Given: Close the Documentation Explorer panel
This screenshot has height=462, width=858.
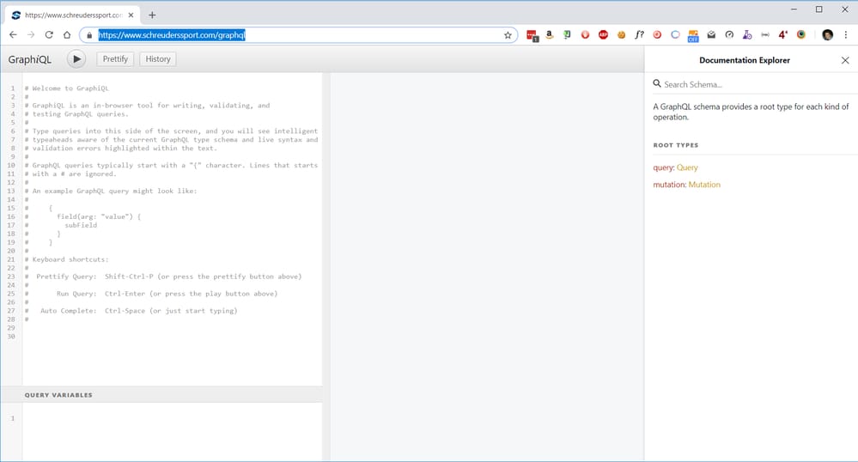Looking at the screenshot, I should (845, 60).
